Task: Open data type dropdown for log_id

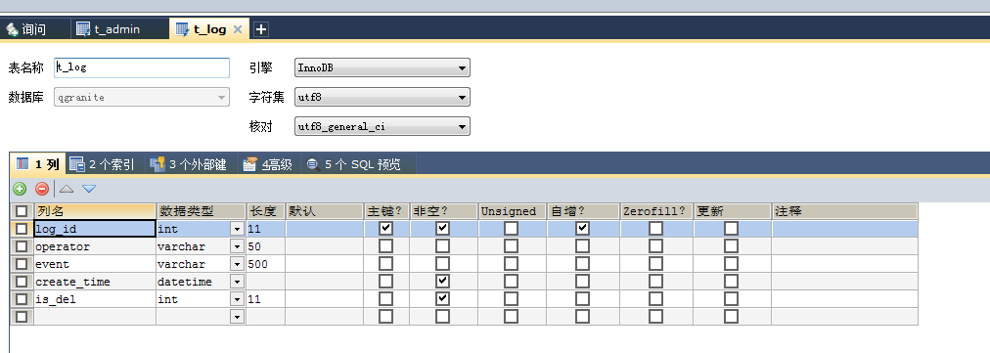Action: click(x=238, y=229)
